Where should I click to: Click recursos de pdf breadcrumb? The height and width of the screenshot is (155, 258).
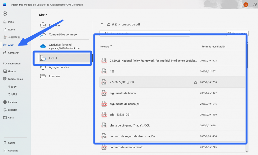(x=130, y=24)
